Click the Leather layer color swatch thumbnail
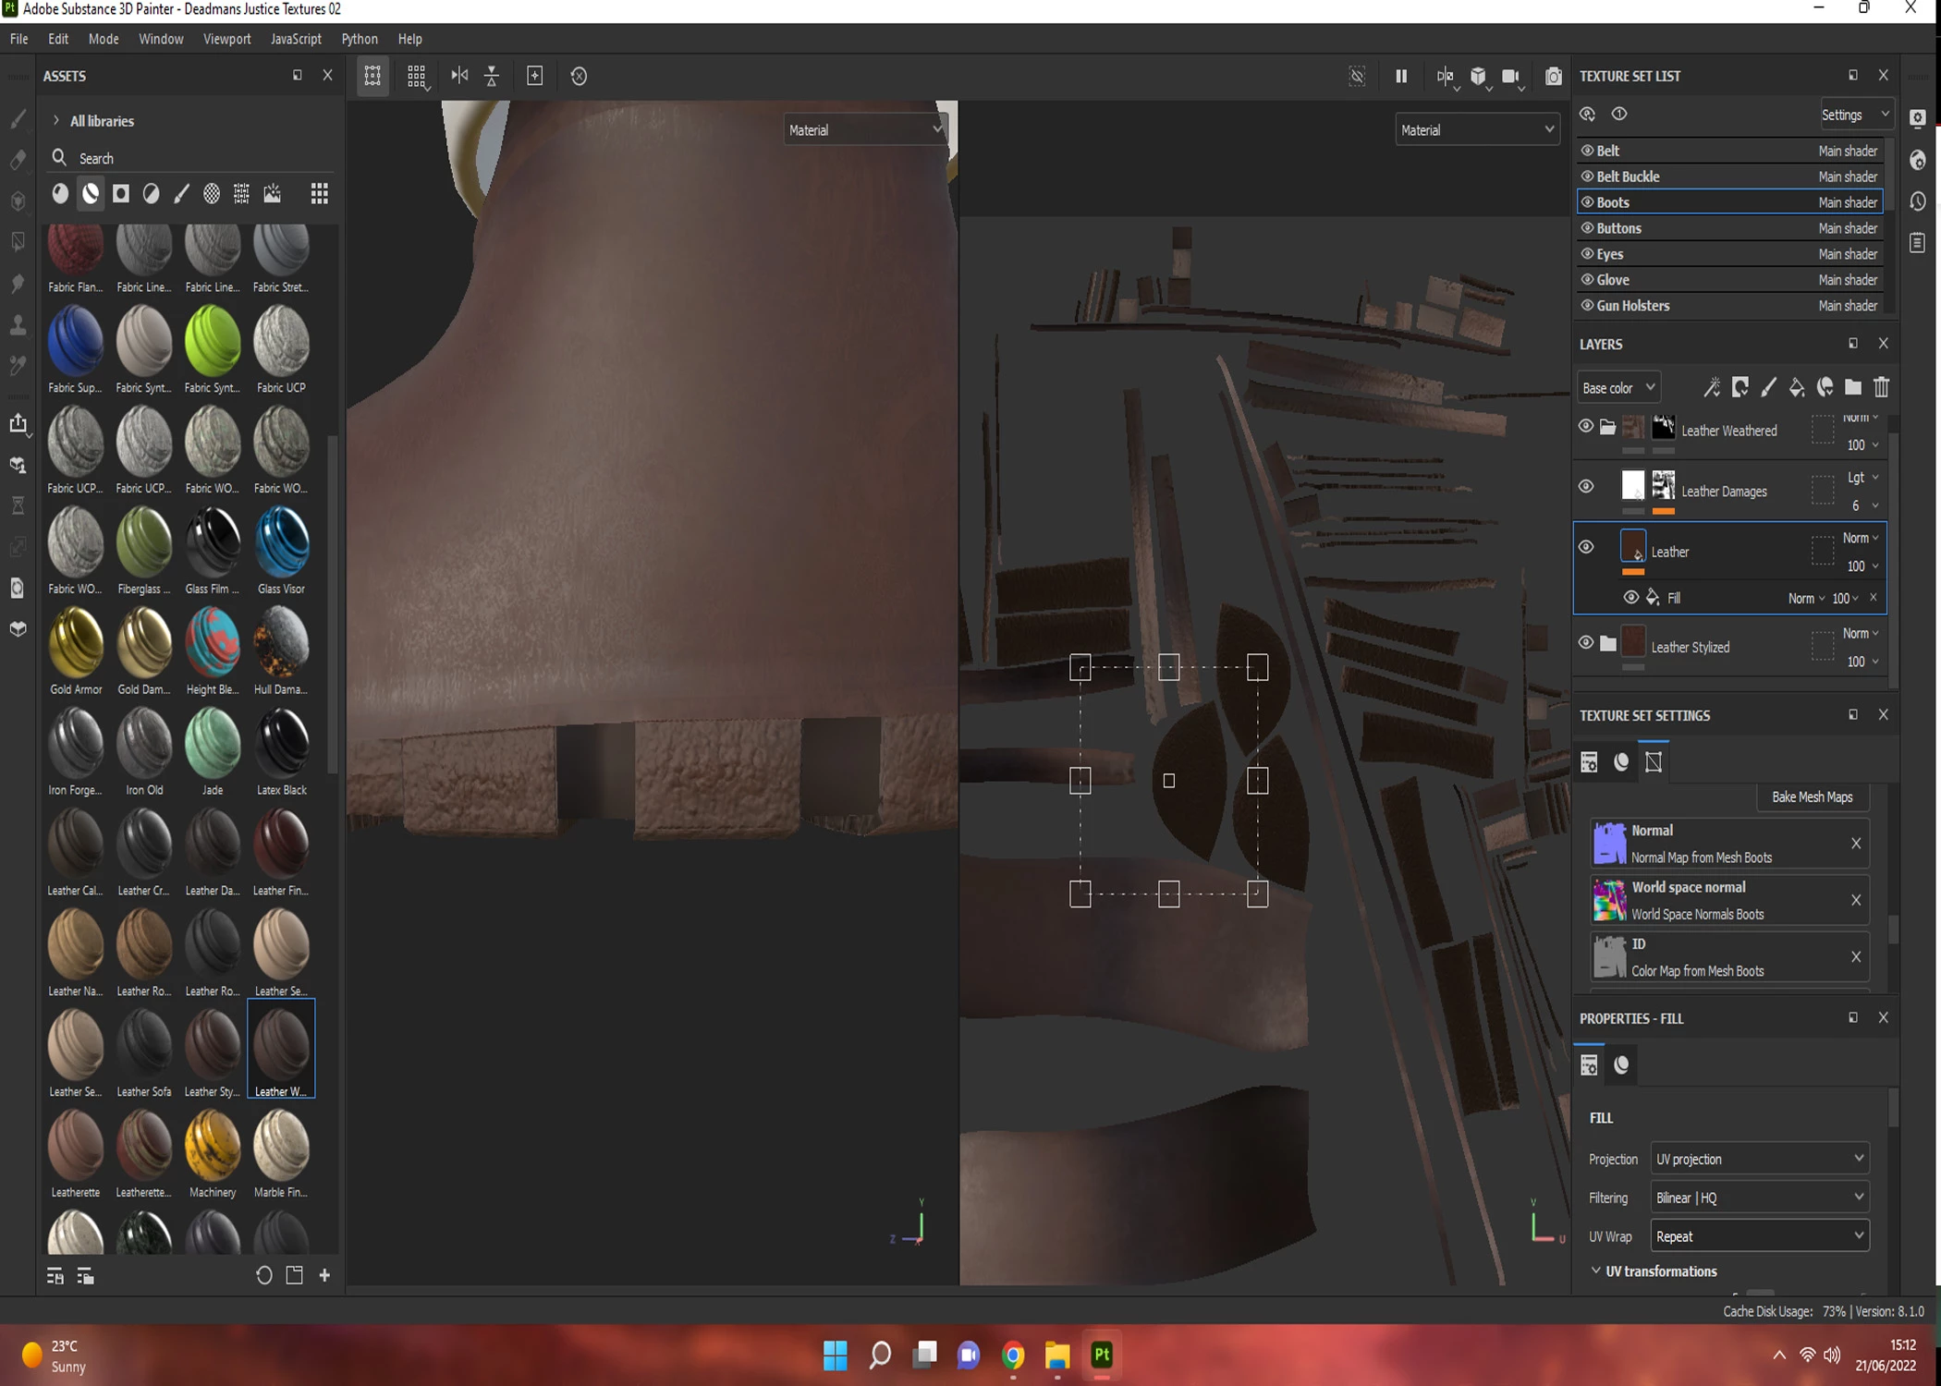 pos(1633,547)
